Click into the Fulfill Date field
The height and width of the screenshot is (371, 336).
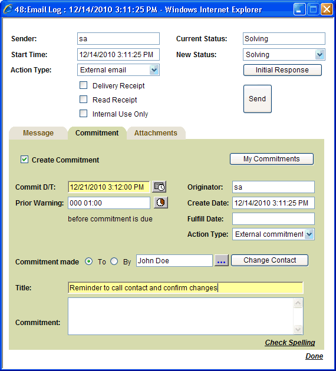274,218
